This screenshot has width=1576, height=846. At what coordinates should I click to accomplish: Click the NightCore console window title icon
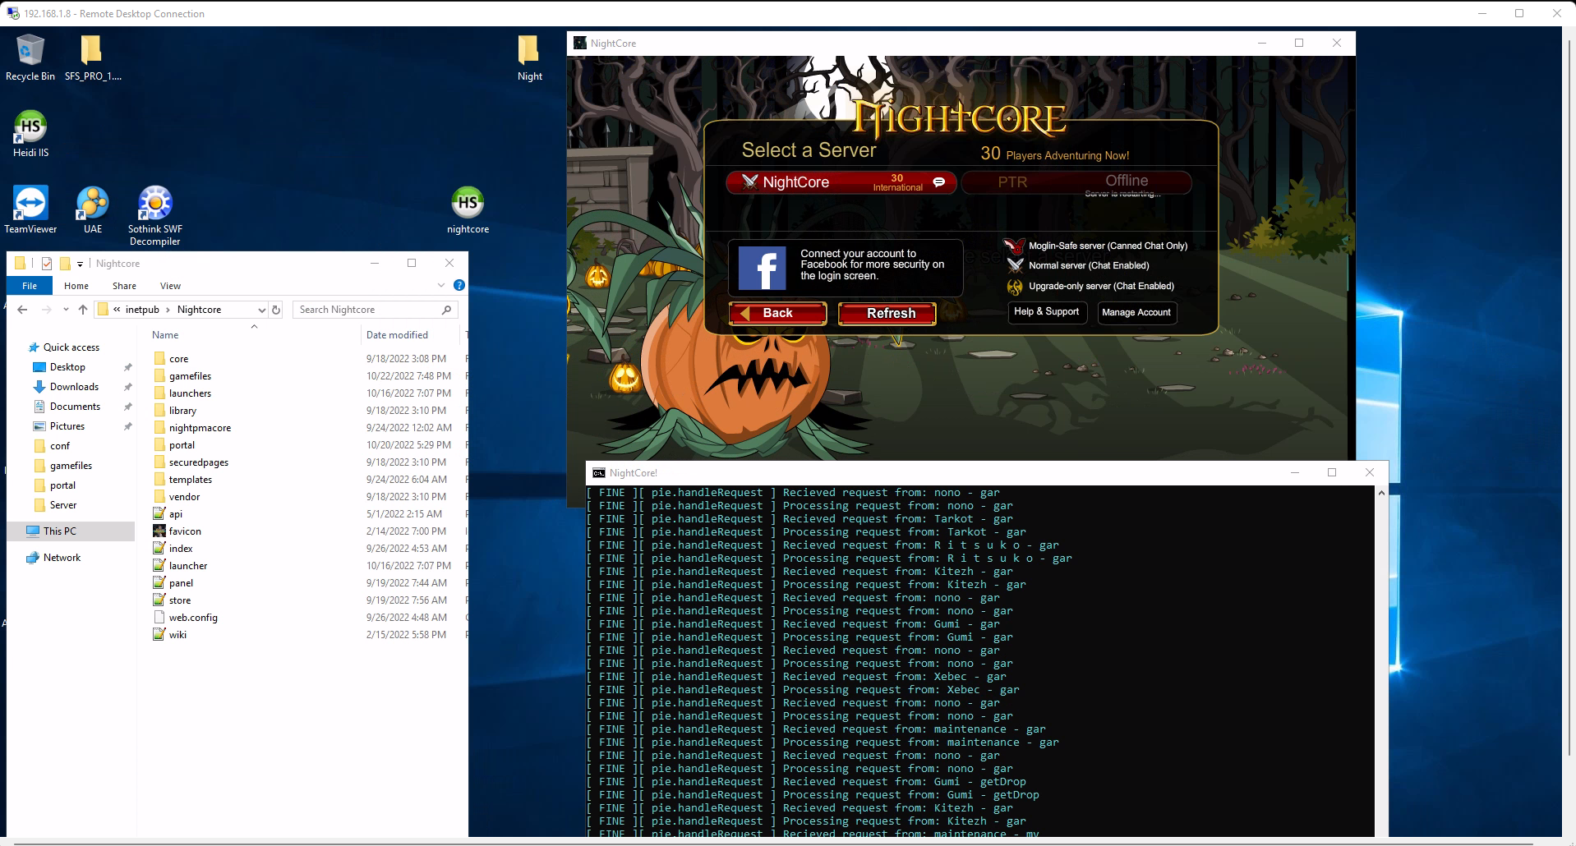point(599,473)
